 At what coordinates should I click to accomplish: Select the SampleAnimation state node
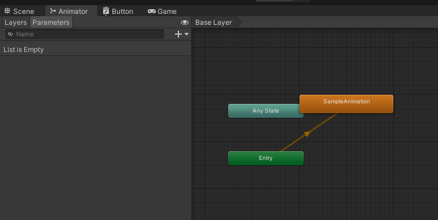pos(346,104)
